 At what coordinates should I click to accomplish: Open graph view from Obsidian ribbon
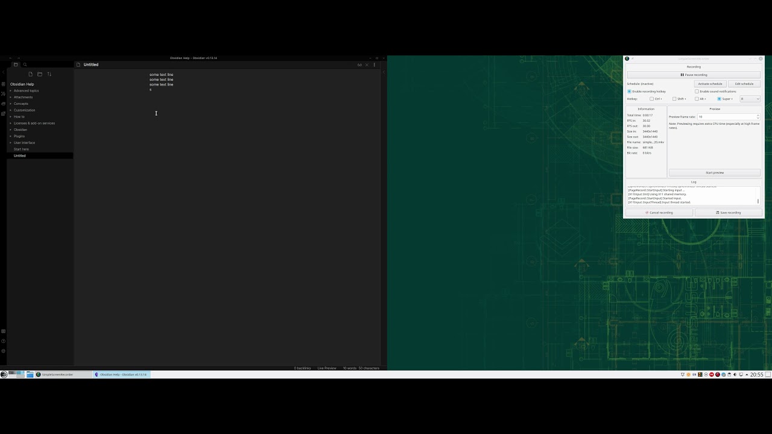3,94
